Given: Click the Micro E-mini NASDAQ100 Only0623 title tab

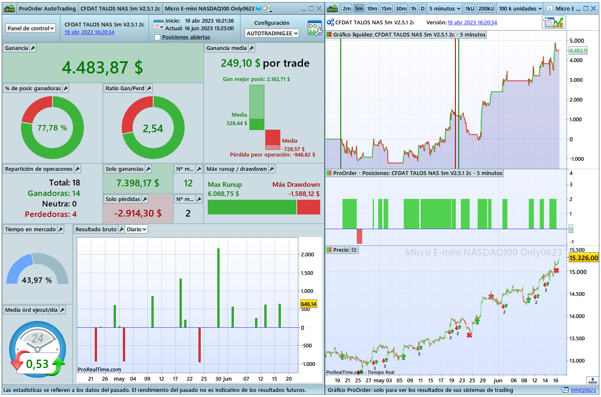Looking at the screenshot, I should [209, 8].
